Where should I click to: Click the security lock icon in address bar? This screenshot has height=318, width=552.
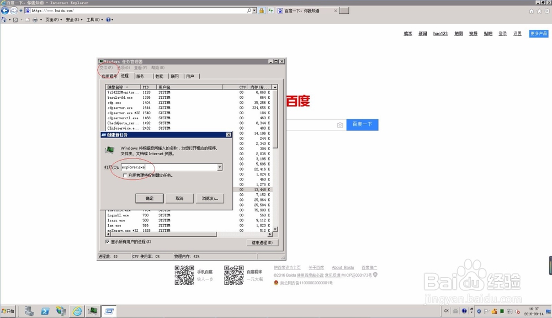[x=262, y=10]
